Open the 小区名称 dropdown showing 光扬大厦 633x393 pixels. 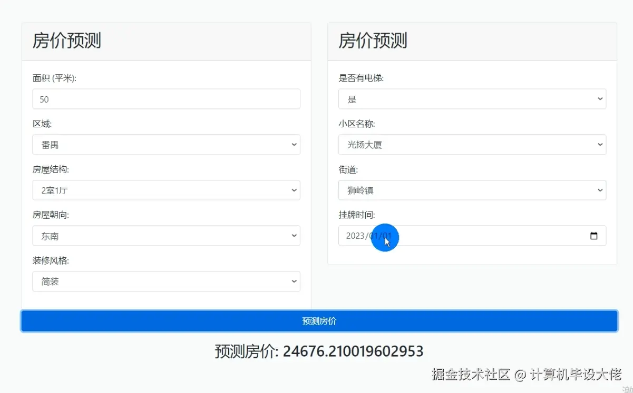point(472,144)
